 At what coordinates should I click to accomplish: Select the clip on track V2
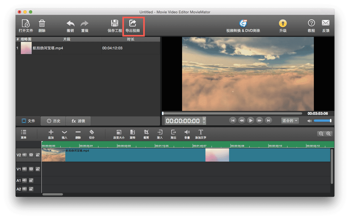click(186, 155)
